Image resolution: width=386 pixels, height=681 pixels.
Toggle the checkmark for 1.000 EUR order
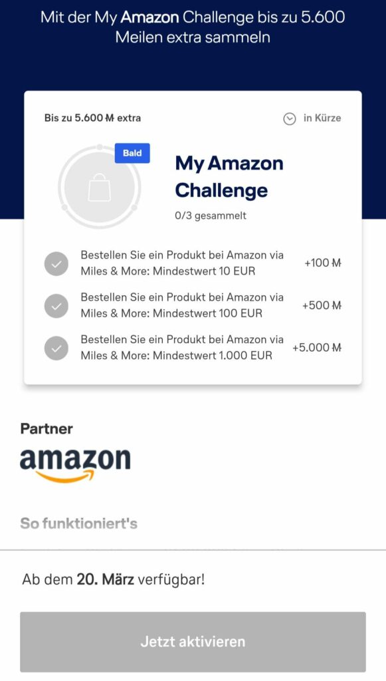point(56,348)
